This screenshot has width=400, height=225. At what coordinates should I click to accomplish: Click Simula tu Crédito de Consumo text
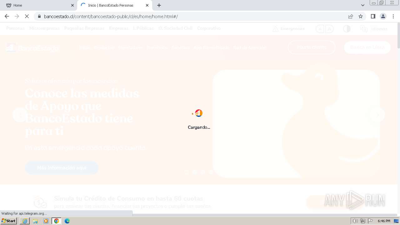(128, 198)
